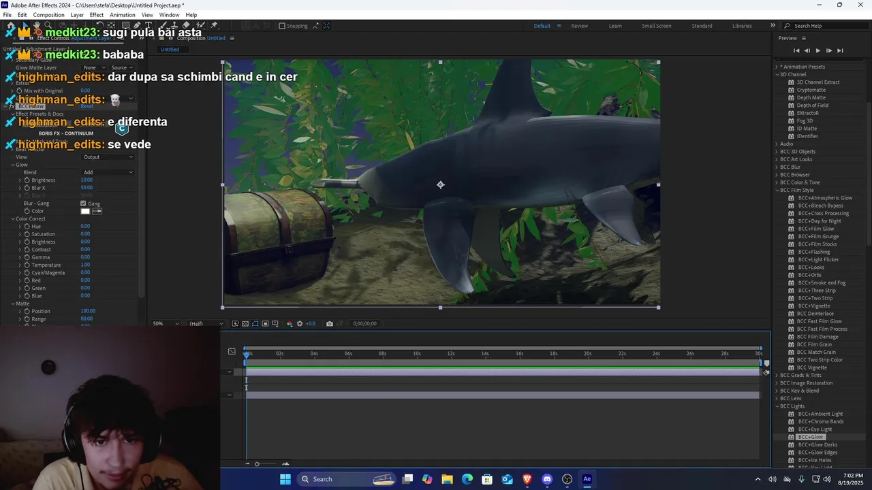
Task: Click the Search Help field
Action: (827, 26)
